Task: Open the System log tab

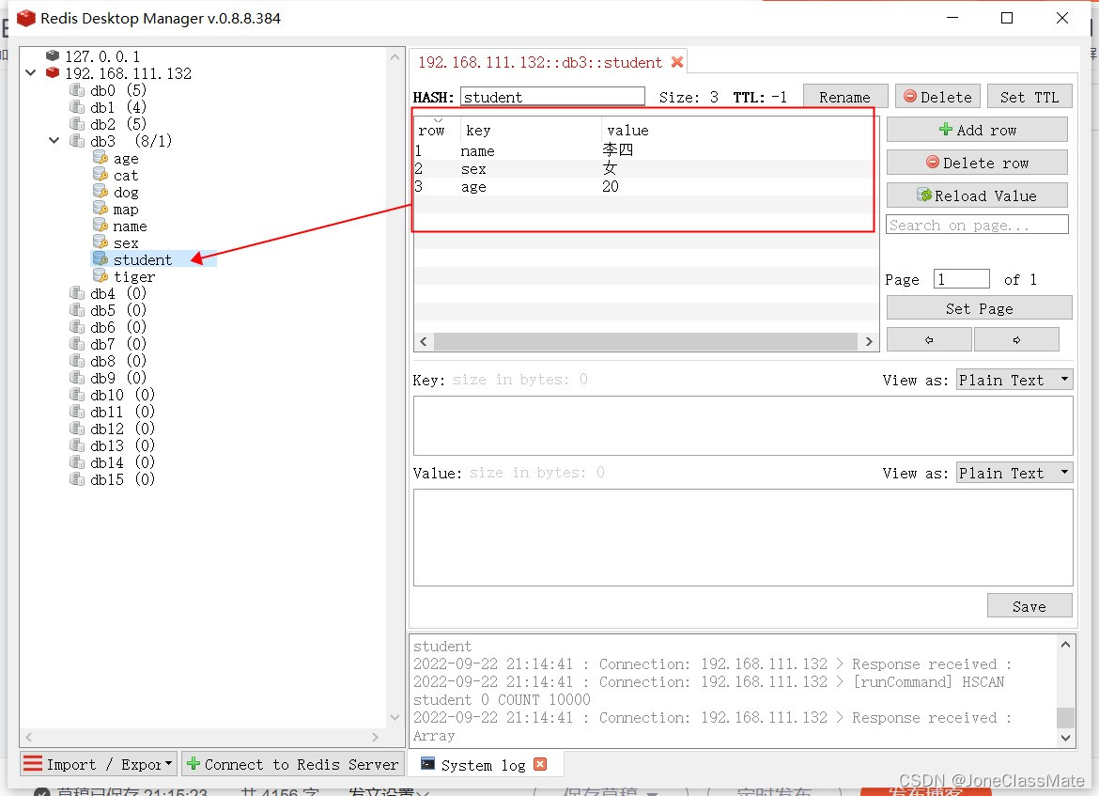Action: [483, 765]
